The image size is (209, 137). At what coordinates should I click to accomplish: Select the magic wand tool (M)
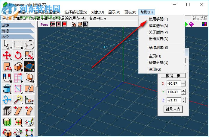pos(18,100)
